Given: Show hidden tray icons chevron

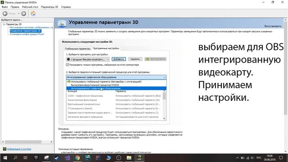Looking at the screenshot, I should (237, 158).
